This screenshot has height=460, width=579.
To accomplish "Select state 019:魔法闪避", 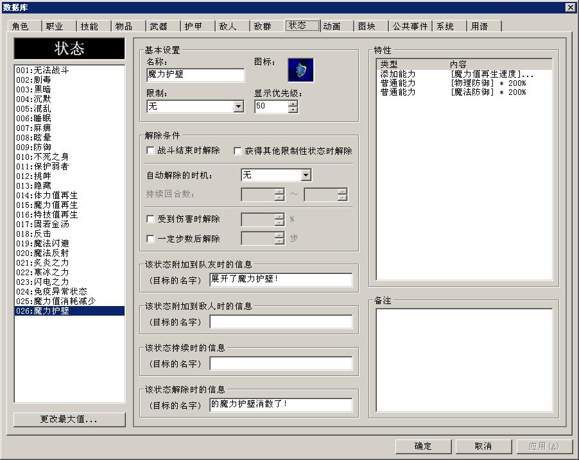I will point(69,243).
